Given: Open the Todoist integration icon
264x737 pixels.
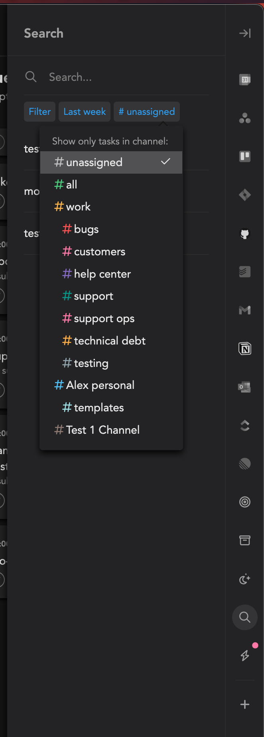Looking at the screenshot, I should [245, 272].
